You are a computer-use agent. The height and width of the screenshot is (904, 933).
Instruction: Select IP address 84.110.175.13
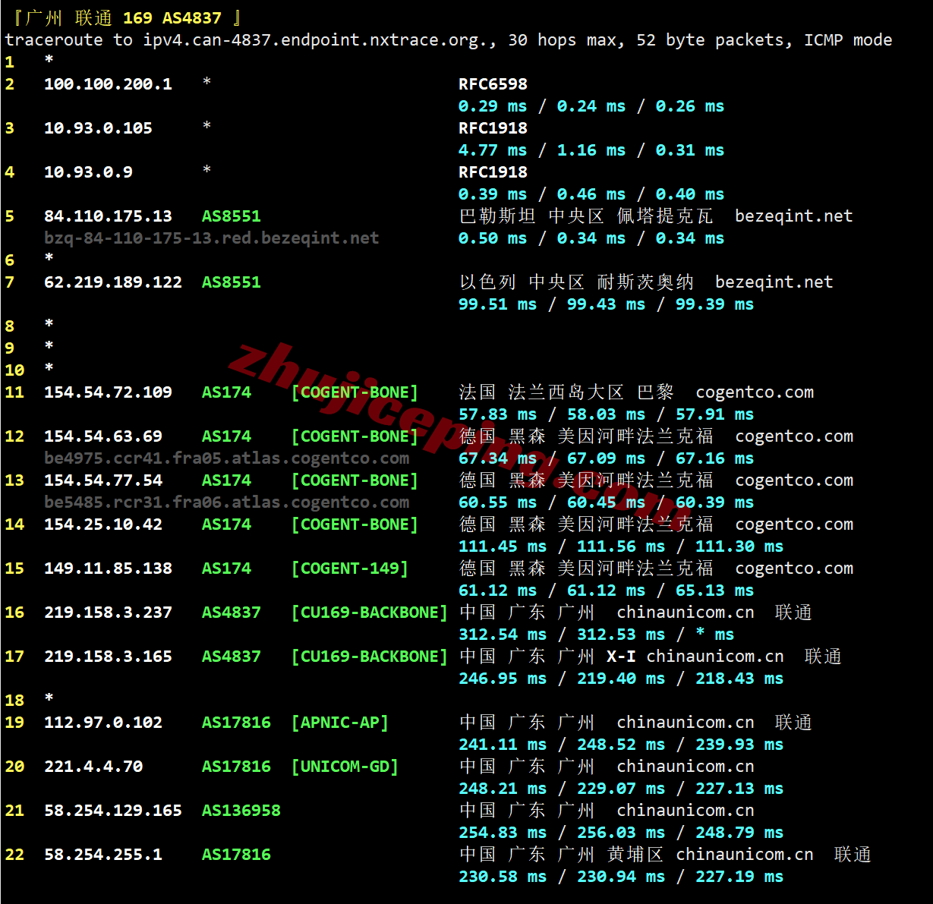(x=108, y=216)
